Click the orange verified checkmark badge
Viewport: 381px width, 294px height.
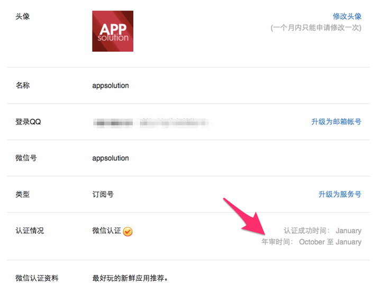point(128,232)
